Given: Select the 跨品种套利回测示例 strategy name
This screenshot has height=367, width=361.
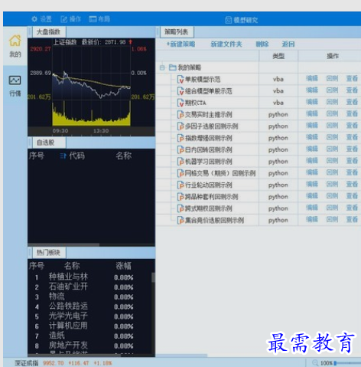Looking at the screenshot, I should (x=211, y=197).
